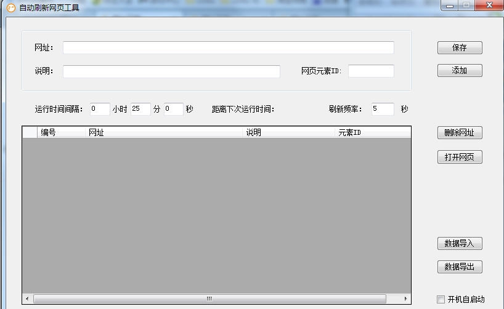504x309 pixels.
Task: Click the 保存 button
Action: click(x=460, y=47)
